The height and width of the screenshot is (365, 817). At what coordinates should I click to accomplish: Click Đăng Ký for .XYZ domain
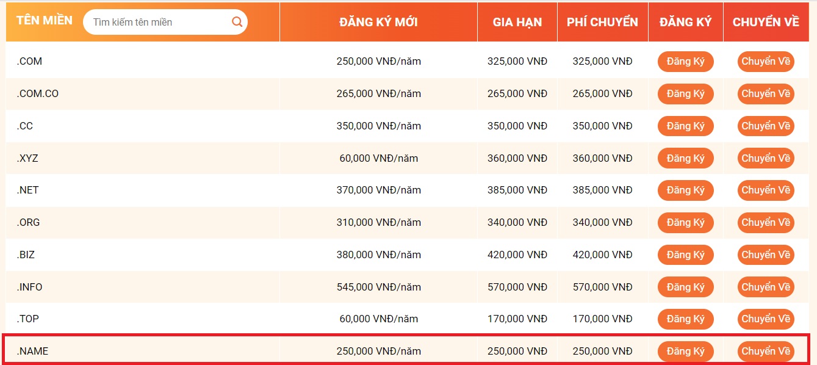point(685,159)
